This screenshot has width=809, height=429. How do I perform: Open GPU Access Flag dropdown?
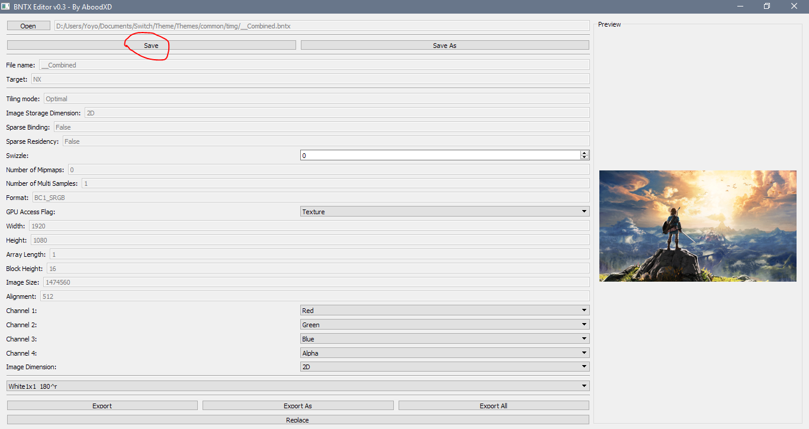click(445, 211)
